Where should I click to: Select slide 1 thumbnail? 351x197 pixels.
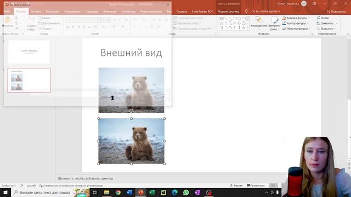[x=29, y=51]
